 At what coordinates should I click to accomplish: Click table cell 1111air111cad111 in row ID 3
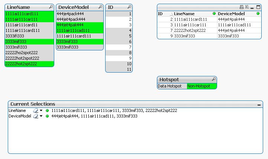[x=239, y=25]
